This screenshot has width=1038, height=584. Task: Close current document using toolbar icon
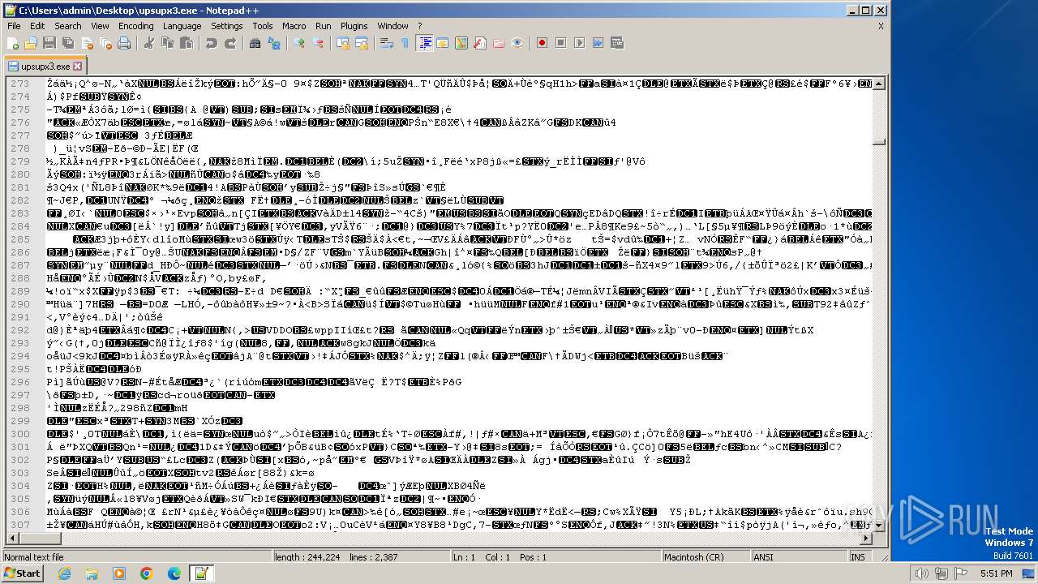point(87,43)
